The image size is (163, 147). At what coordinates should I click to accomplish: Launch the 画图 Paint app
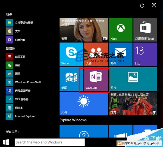(10, 74)
